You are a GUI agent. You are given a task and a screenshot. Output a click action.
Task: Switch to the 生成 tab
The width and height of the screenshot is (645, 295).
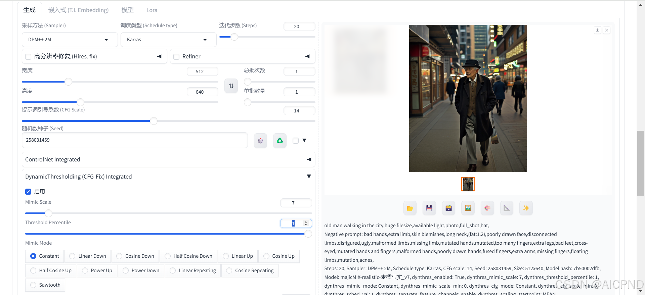coord(30,10)
